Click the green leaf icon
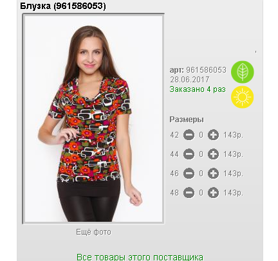The width and height of the screenshot is (278, 261). [x=243, y=72]
